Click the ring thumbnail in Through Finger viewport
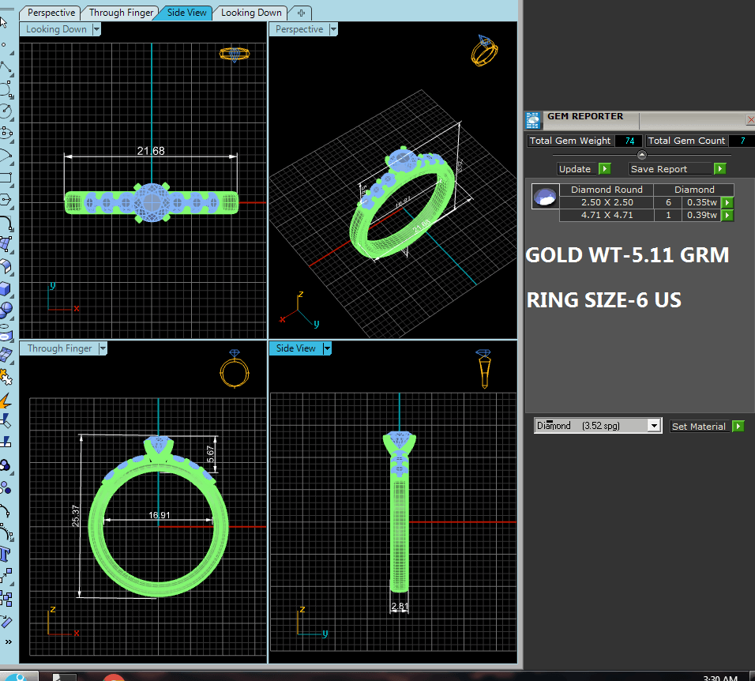This screenshot has width=755, height=681. tap(235, 369)
